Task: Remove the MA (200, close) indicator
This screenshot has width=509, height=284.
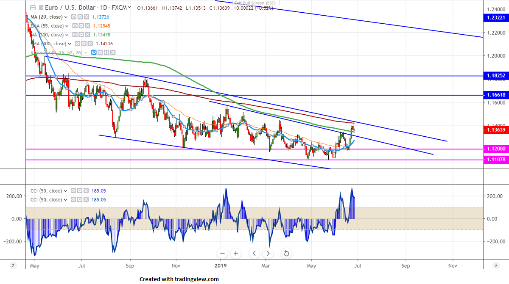Action: click(x=87, y=35)
